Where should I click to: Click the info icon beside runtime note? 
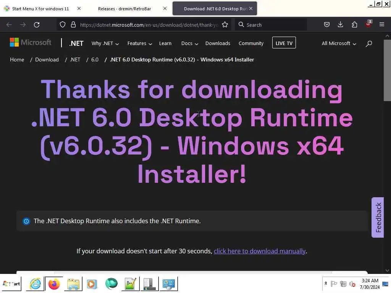pos(26,221)
